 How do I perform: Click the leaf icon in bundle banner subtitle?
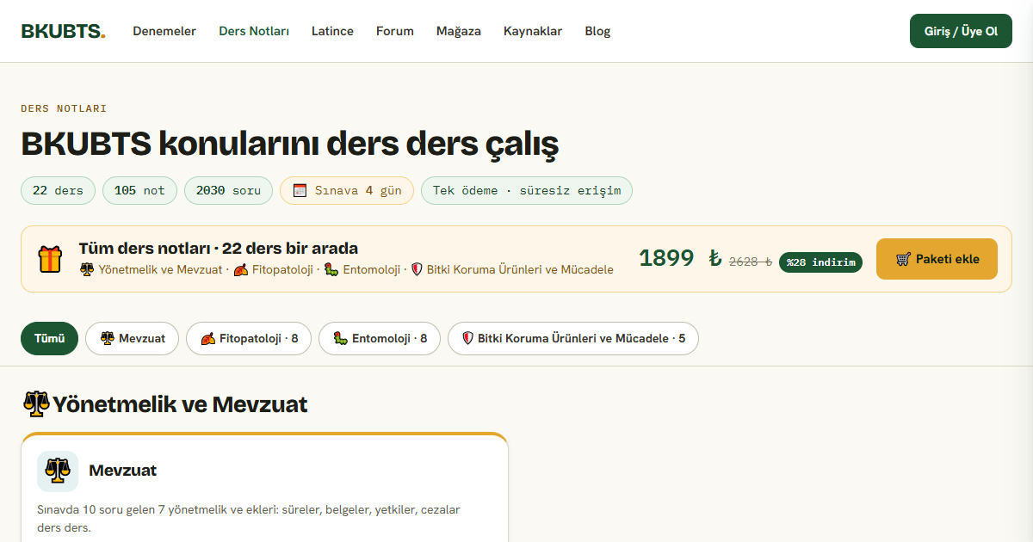[241, 269]
